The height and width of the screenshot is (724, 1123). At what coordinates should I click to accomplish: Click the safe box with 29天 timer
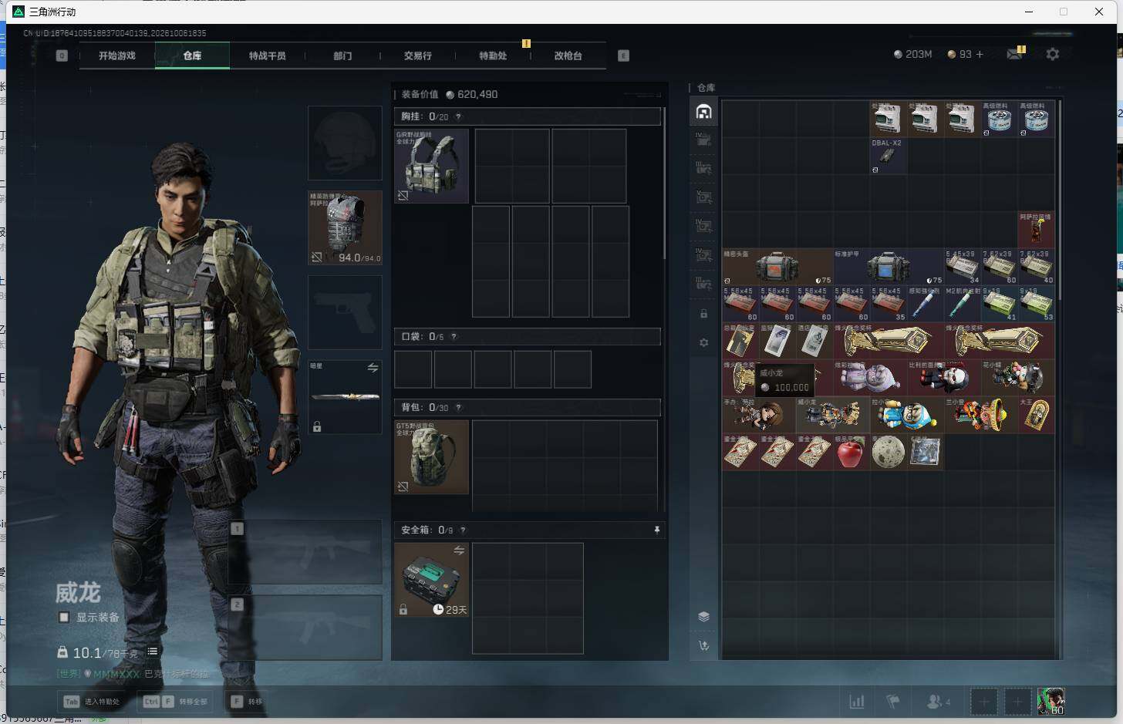[x=432, y=580]
